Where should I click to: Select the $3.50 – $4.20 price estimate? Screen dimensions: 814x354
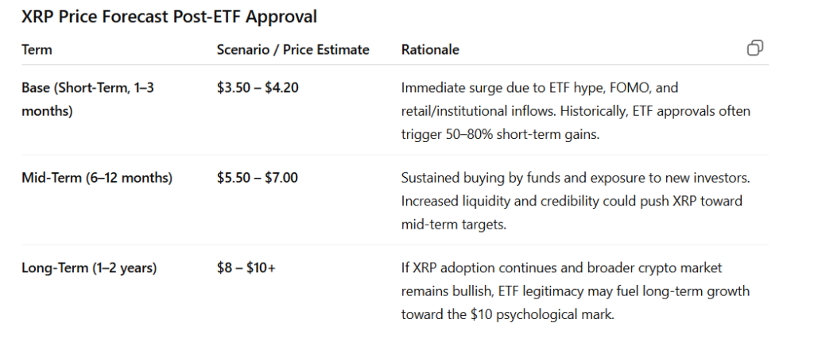(x=258, y=87)
